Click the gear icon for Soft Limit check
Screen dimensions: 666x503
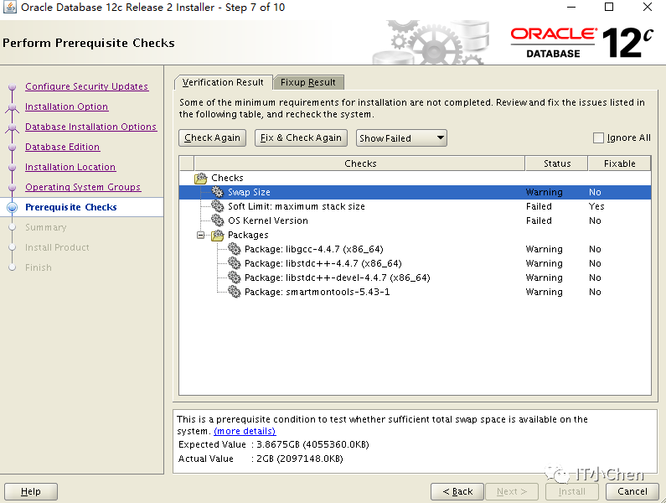click(218, 206)
